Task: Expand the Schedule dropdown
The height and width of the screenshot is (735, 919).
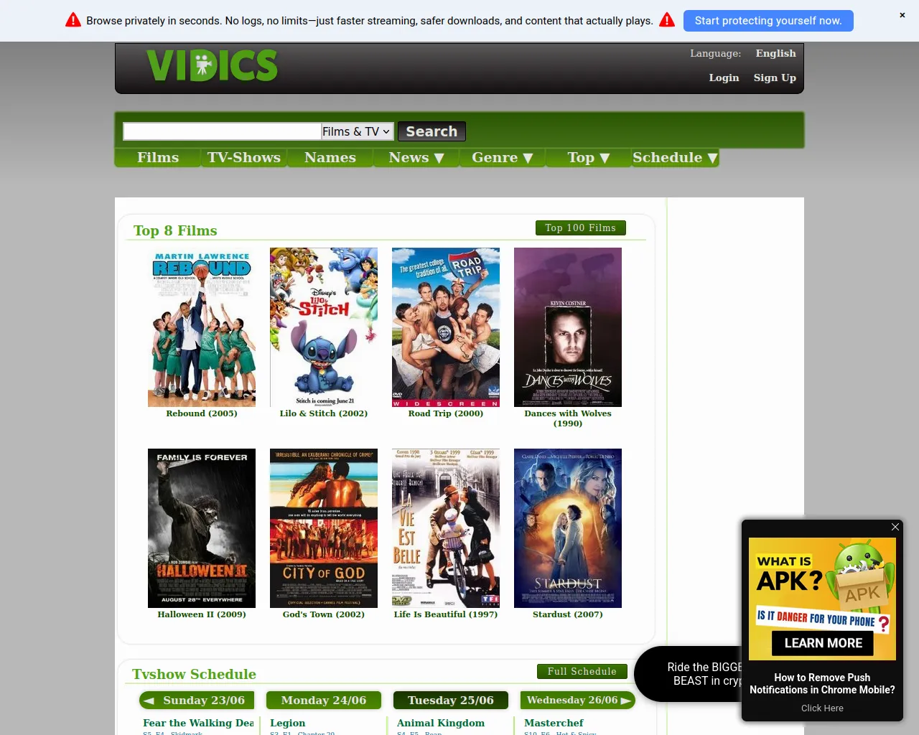Action: [673, 157]
